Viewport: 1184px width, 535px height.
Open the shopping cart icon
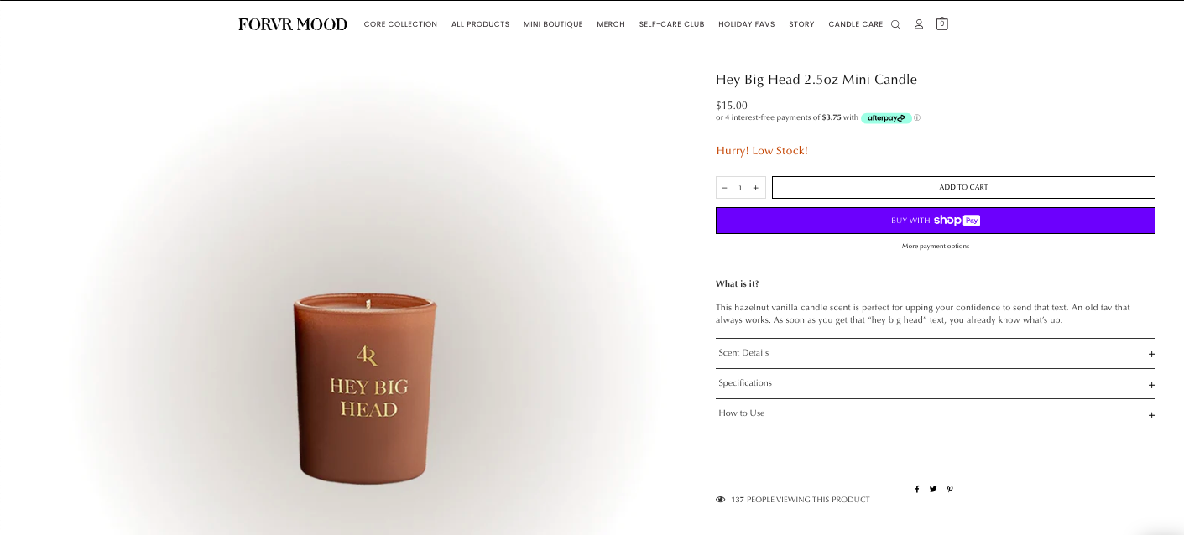coord(941,23)
